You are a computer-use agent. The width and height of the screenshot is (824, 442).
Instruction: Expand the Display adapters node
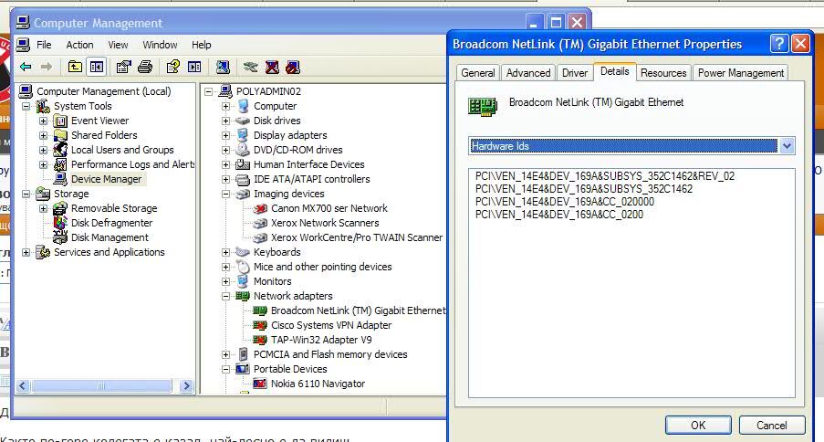point(225,135)
